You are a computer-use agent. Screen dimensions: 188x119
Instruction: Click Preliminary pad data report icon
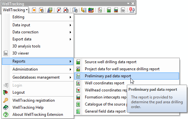(78, 76)
